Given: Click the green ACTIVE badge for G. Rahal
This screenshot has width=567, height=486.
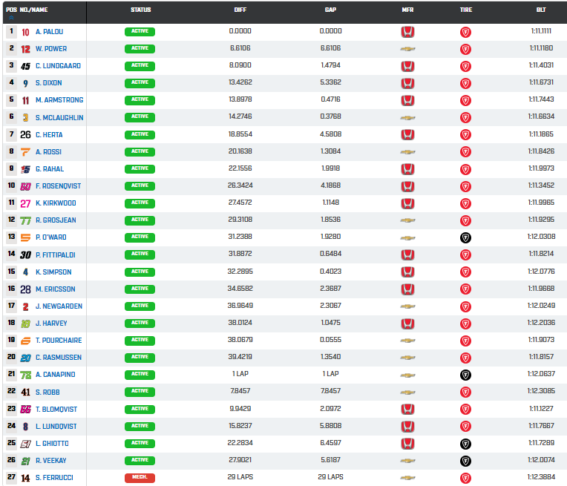Looking at the screenshot, I should click(140, 168).
